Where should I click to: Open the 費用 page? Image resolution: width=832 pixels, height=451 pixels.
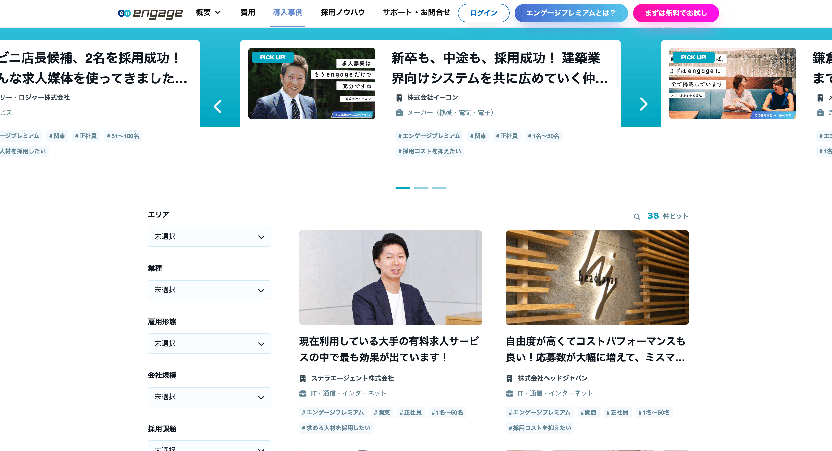(248, 13)
